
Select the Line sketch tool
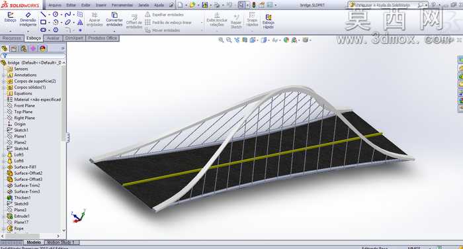click(x=44, y=15)
